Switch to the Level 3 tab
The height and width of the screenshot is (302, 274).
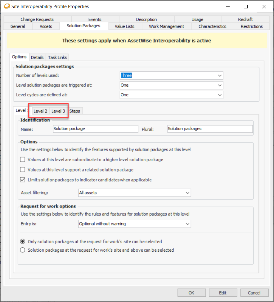[58, 111]
